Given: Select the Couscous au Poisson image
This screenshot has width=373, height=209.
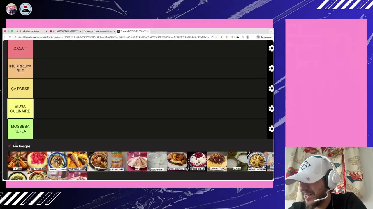Looking at the screenshot, I should click(x=77, y=161).
